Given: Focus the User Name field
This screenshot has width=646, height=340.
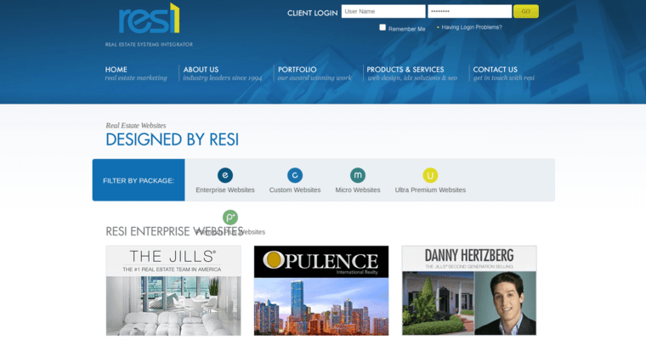Looking at the screenshot, I should [382, 12].
